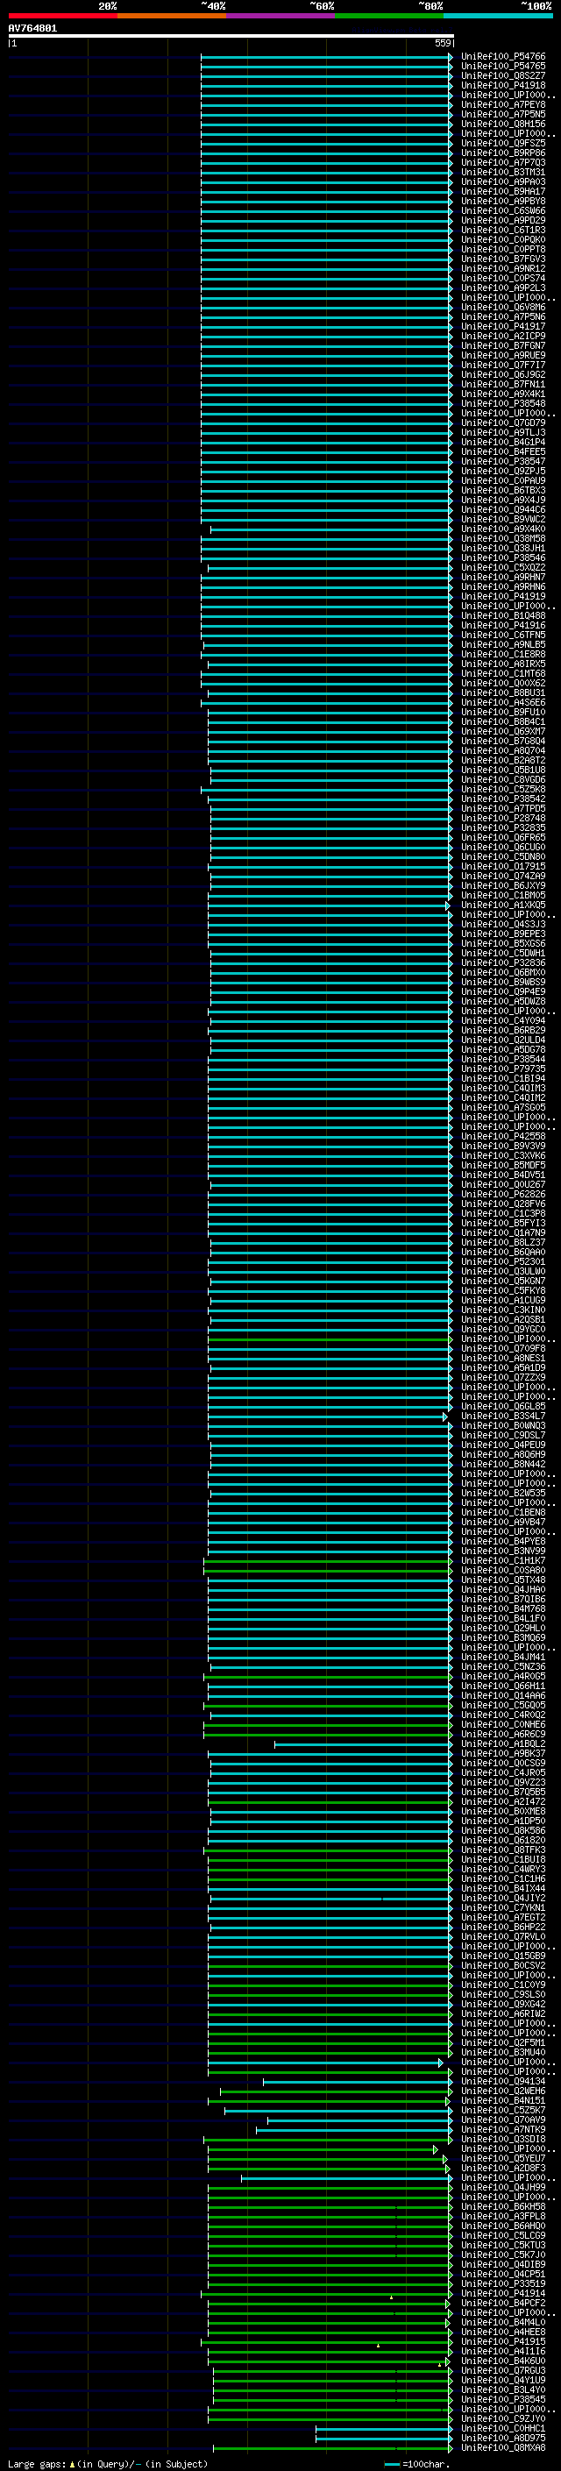The width and height of the screenshot is (561, 2471).
Task: Click the UniRef100_P41915 label
Action: [502, 2341]
